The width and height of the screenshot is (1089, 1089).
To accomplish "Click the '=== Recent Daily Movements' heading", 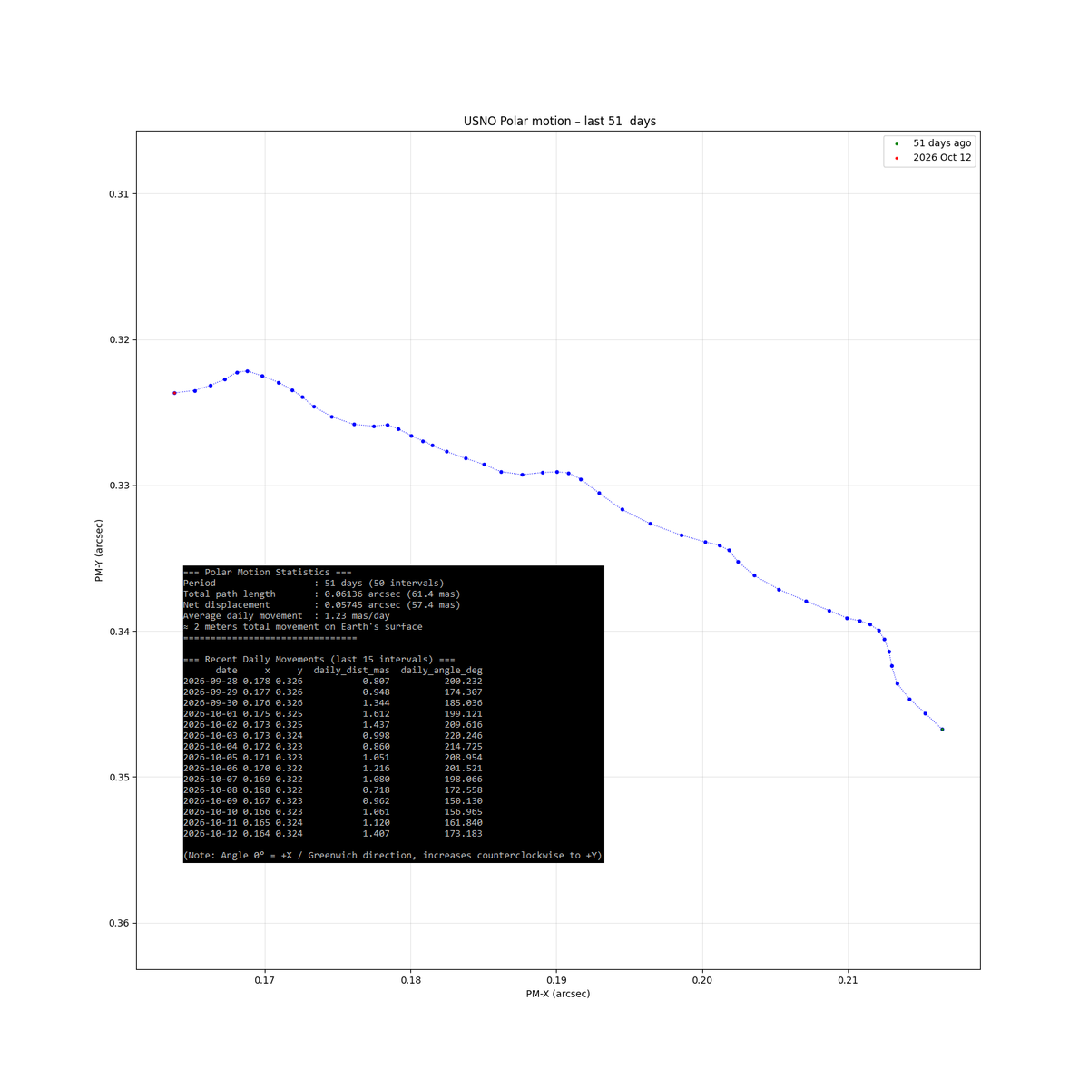I will [319, 660].
